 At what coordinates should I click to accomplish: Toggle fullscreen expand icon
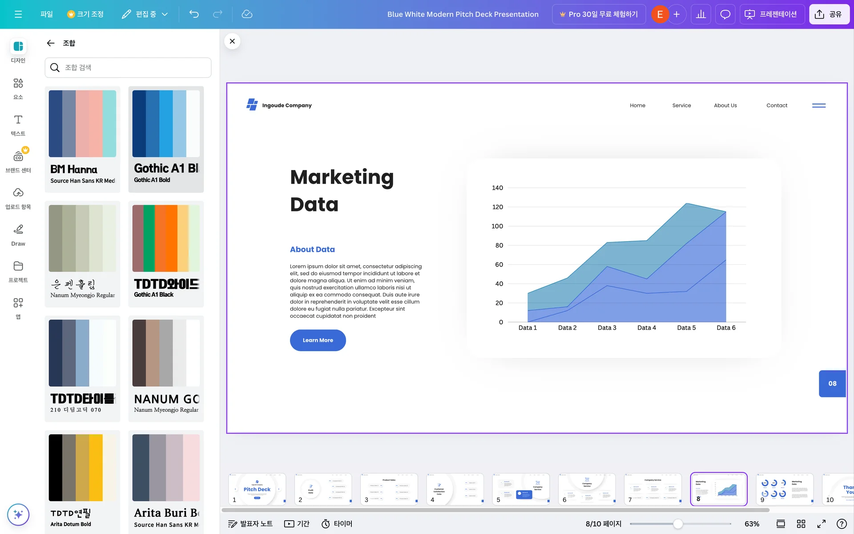pyautogui.click(x=822, y=524)
